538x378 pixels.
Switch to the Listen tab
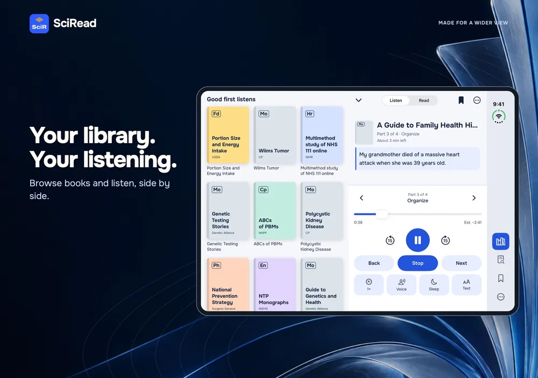pos(395,101)
